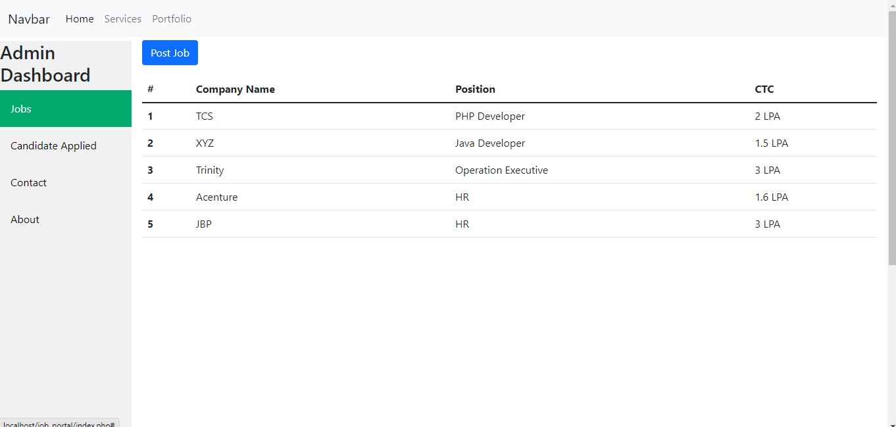Click the Java Developer position cell
Image resolution: width=896 pixels, height=427 pixels.
point(490,143)
